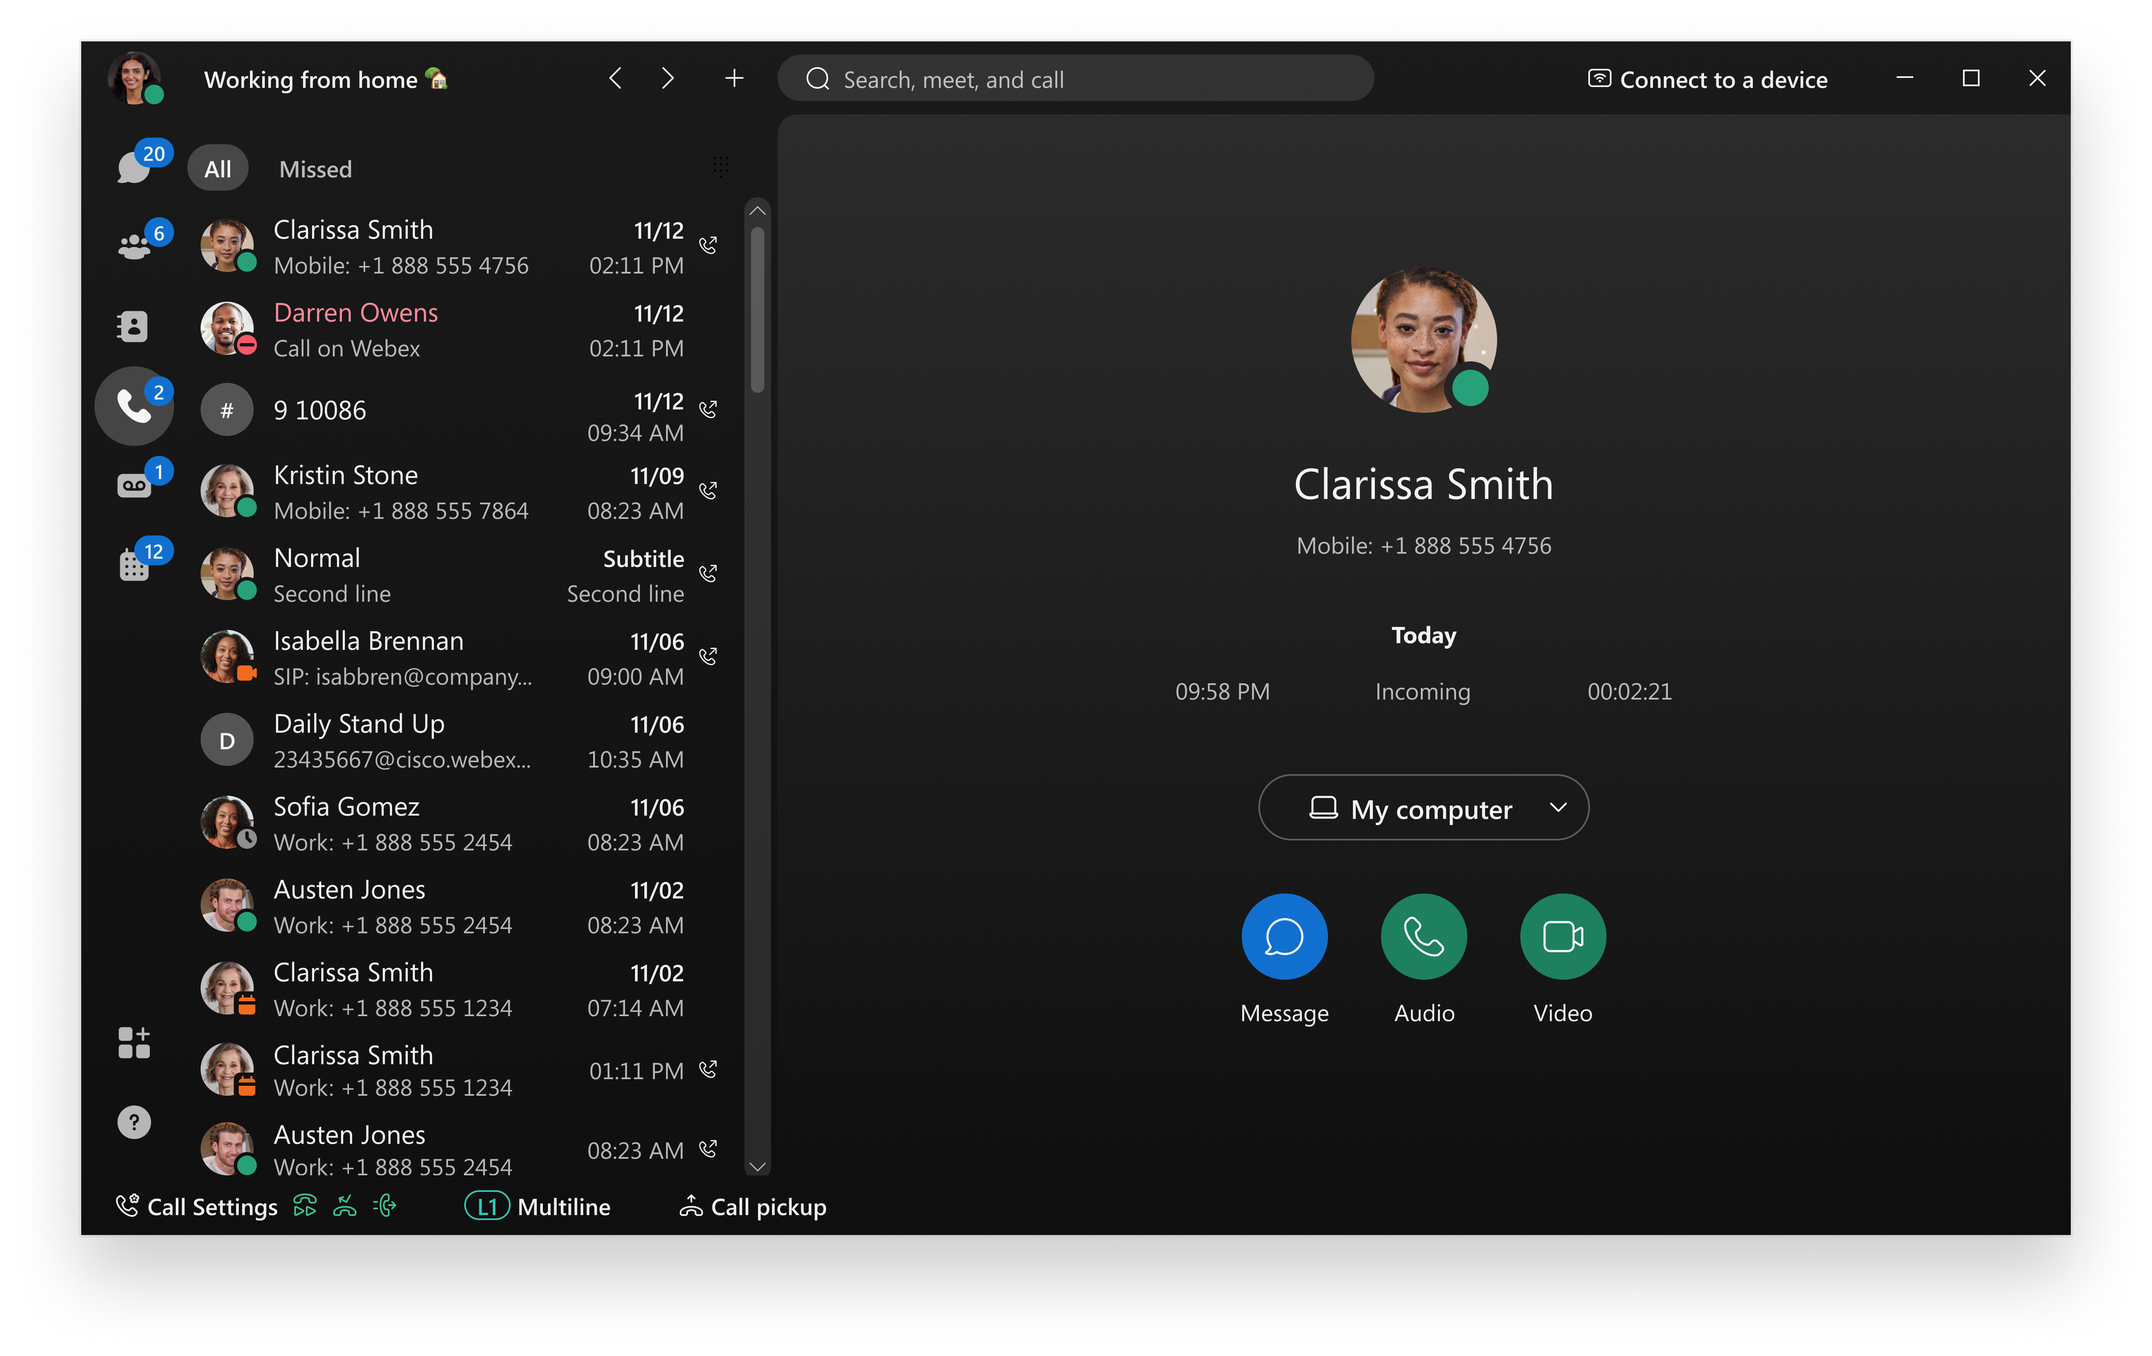Click Connect to a device
This screenshot has height=1356, width=2152.
tap(1707, 80)
